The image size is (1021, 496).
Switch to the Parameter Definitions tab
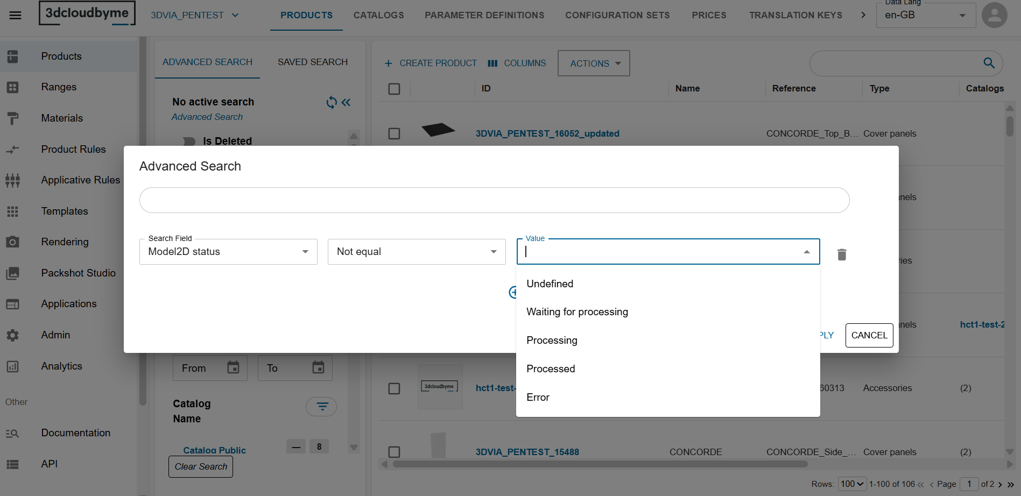pos(484,15)
